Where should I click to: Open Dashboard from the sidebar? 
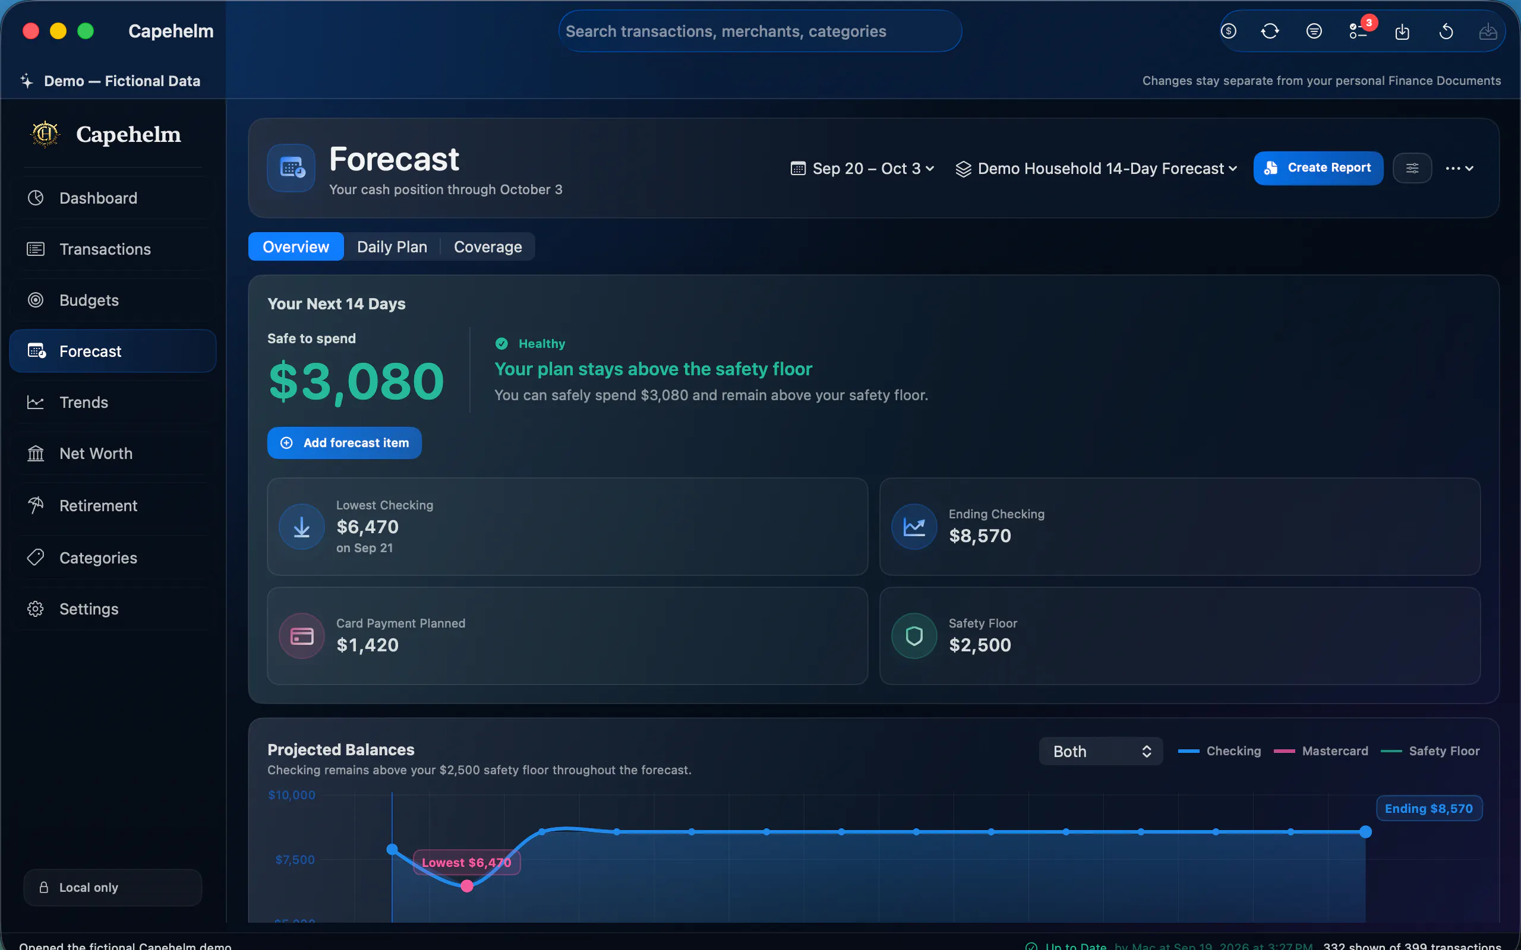113,198
